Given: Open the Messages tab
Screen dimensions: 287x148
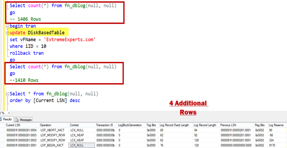Looking at the screenshot, I should (25, 120).
